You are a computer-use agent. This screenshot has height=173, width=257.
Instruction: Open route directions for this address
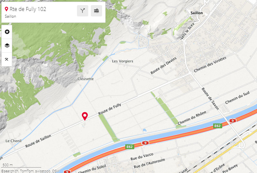pos(82,11)
